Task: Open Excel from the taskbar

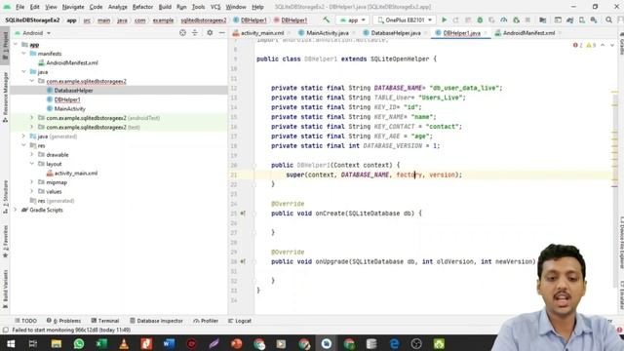Action: [x=101, y=343]
